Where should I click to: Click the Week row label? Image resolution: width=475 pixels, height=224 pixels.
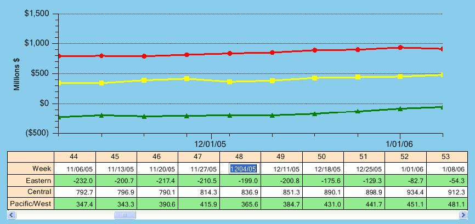pos(30,169)
